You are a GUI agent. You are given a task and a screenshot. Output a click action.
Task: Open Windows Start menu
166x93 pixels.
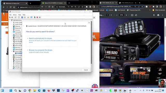11,90
